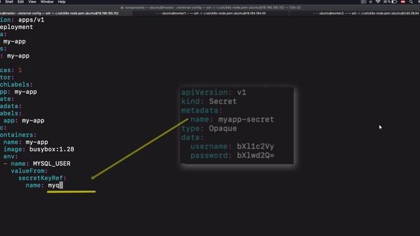Click the screen recording icon in menu bar

click(364, 2)
